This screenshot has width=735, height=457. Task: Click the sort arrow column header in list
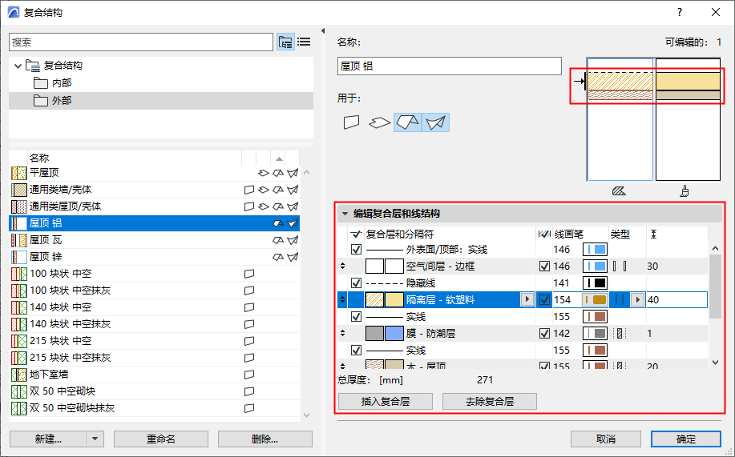(x=278, y=158)
